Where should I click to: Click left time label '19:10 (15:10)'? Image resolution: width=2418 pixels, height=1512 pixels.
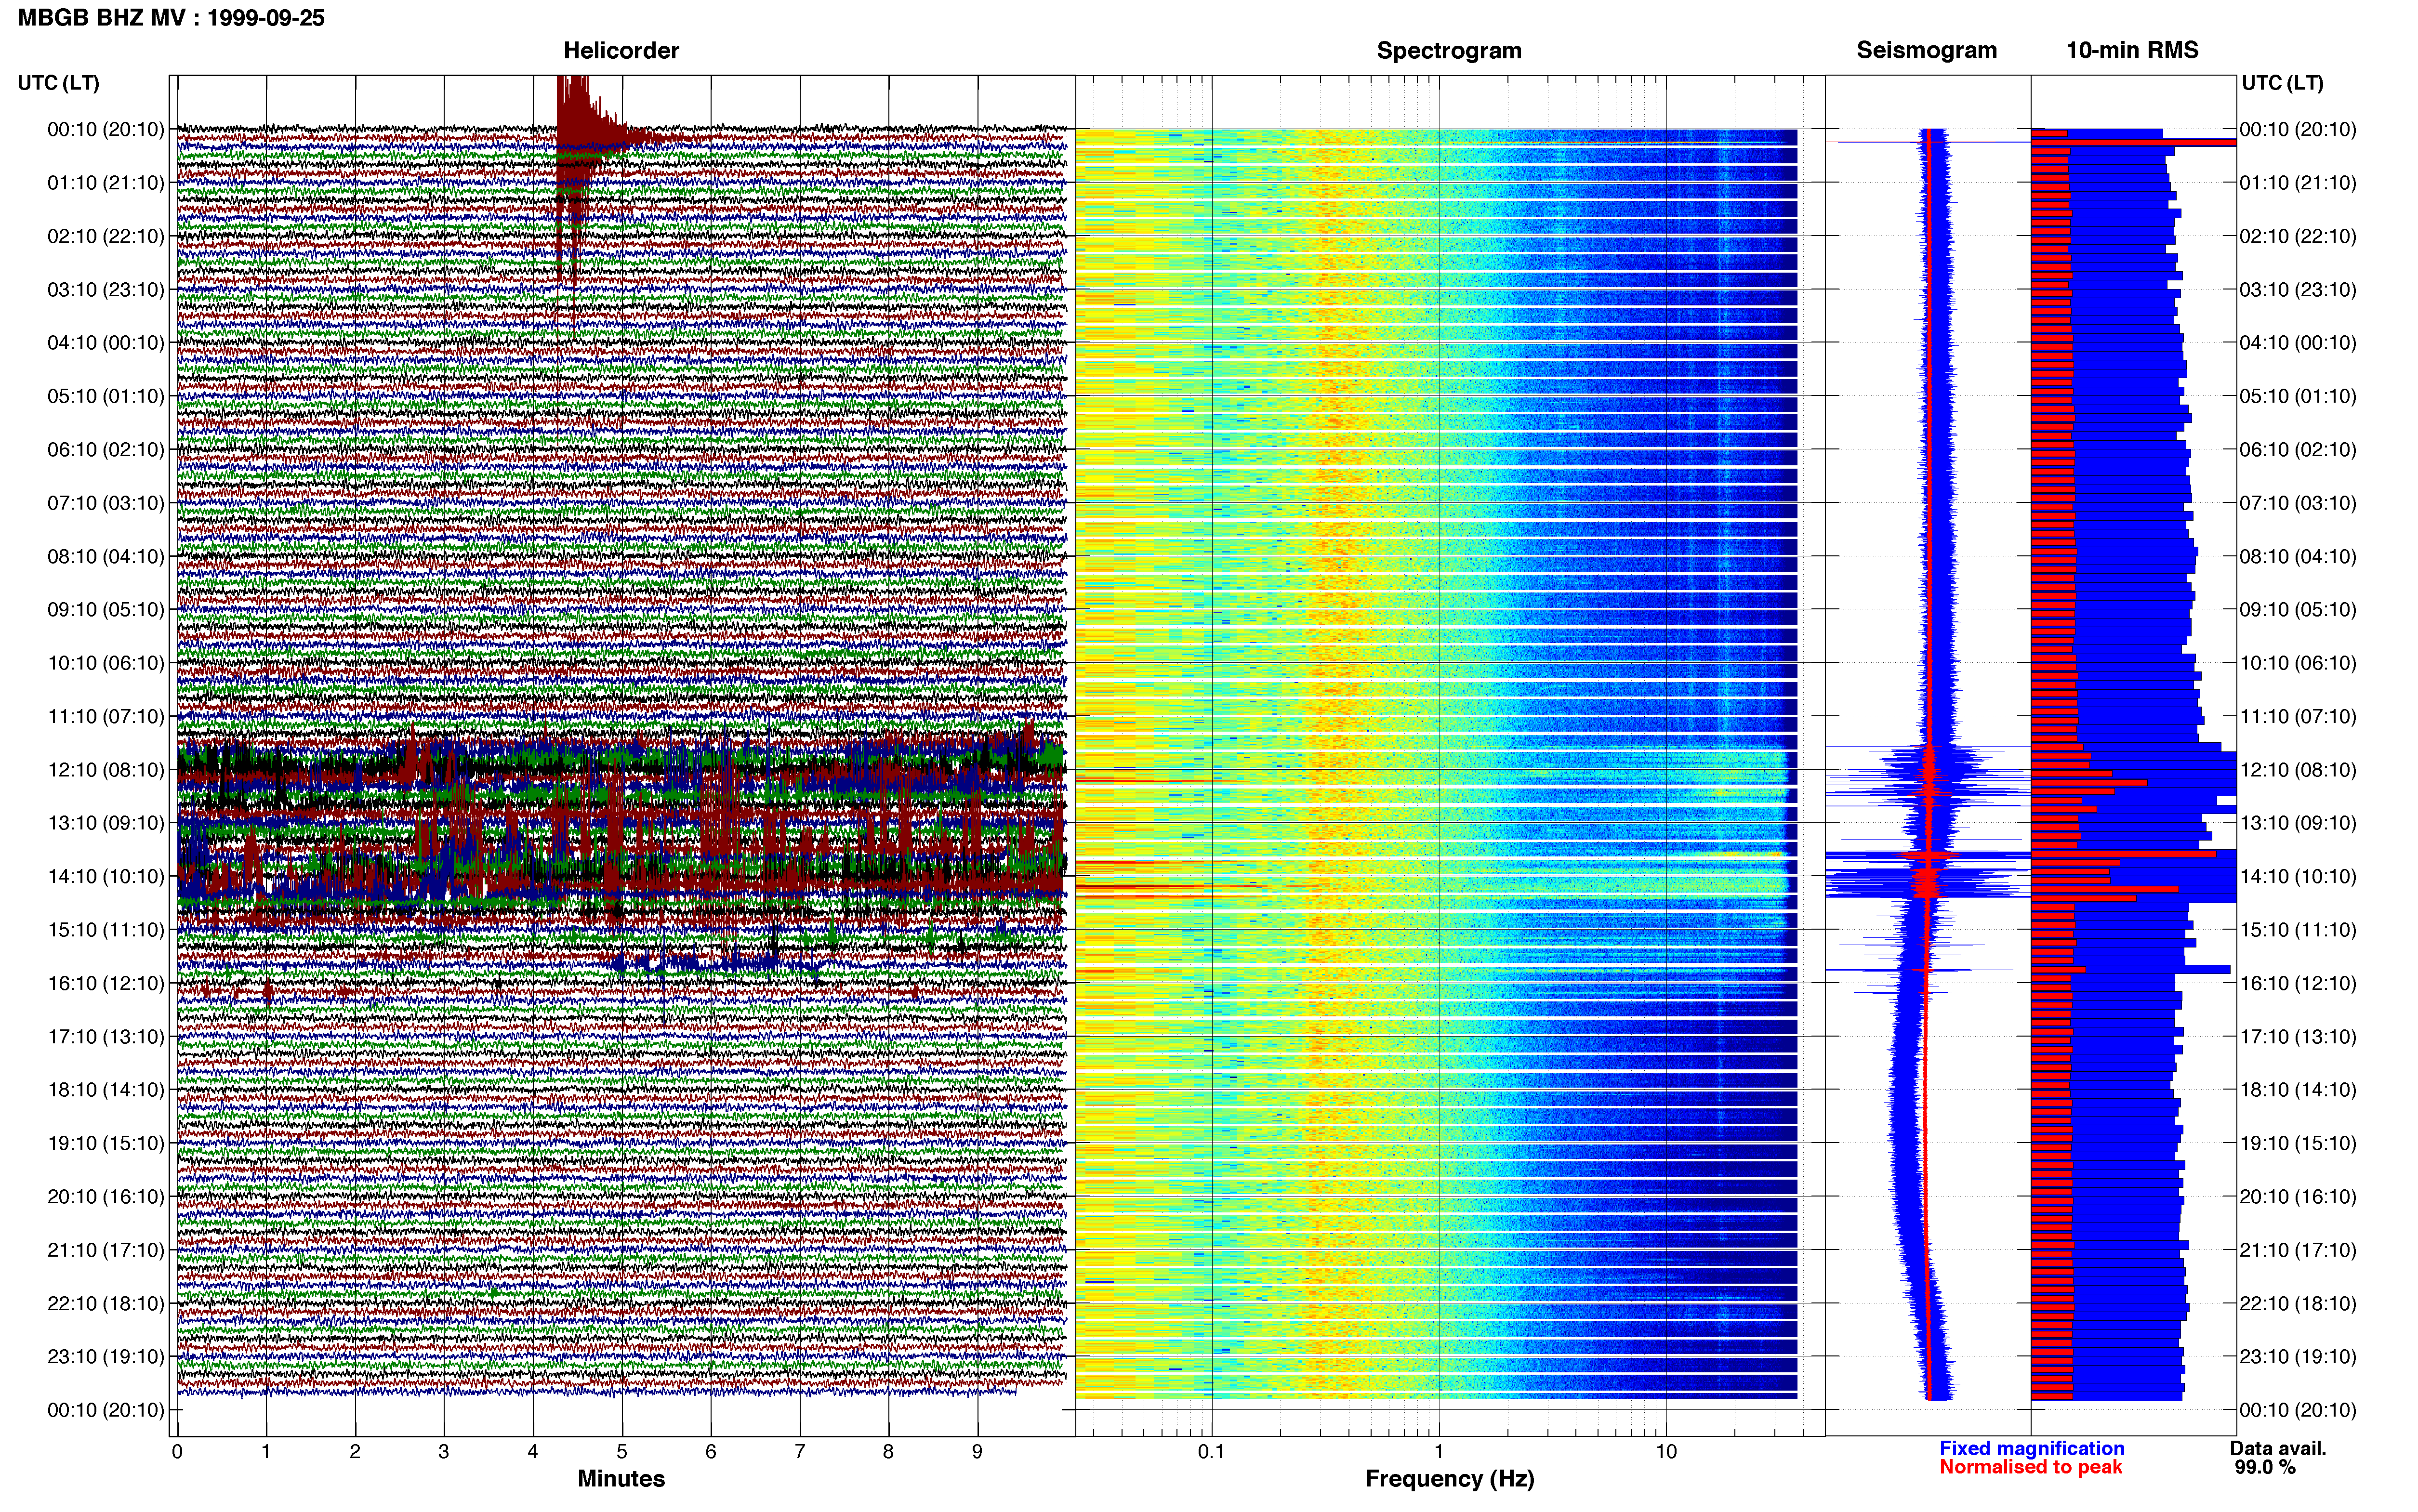pyautogui.click(x=106, y=1143)
